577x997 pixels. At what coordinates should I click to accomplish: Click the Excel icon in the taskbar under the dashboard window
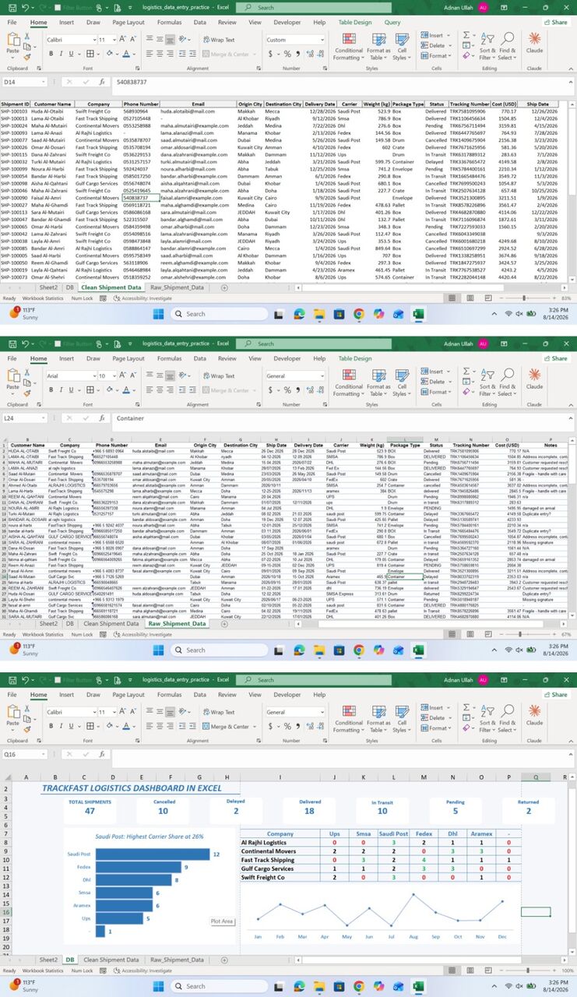[417, 985]
